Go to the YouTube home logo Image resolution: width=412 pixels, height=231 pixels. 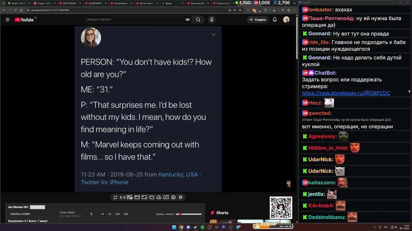(24, 20)
